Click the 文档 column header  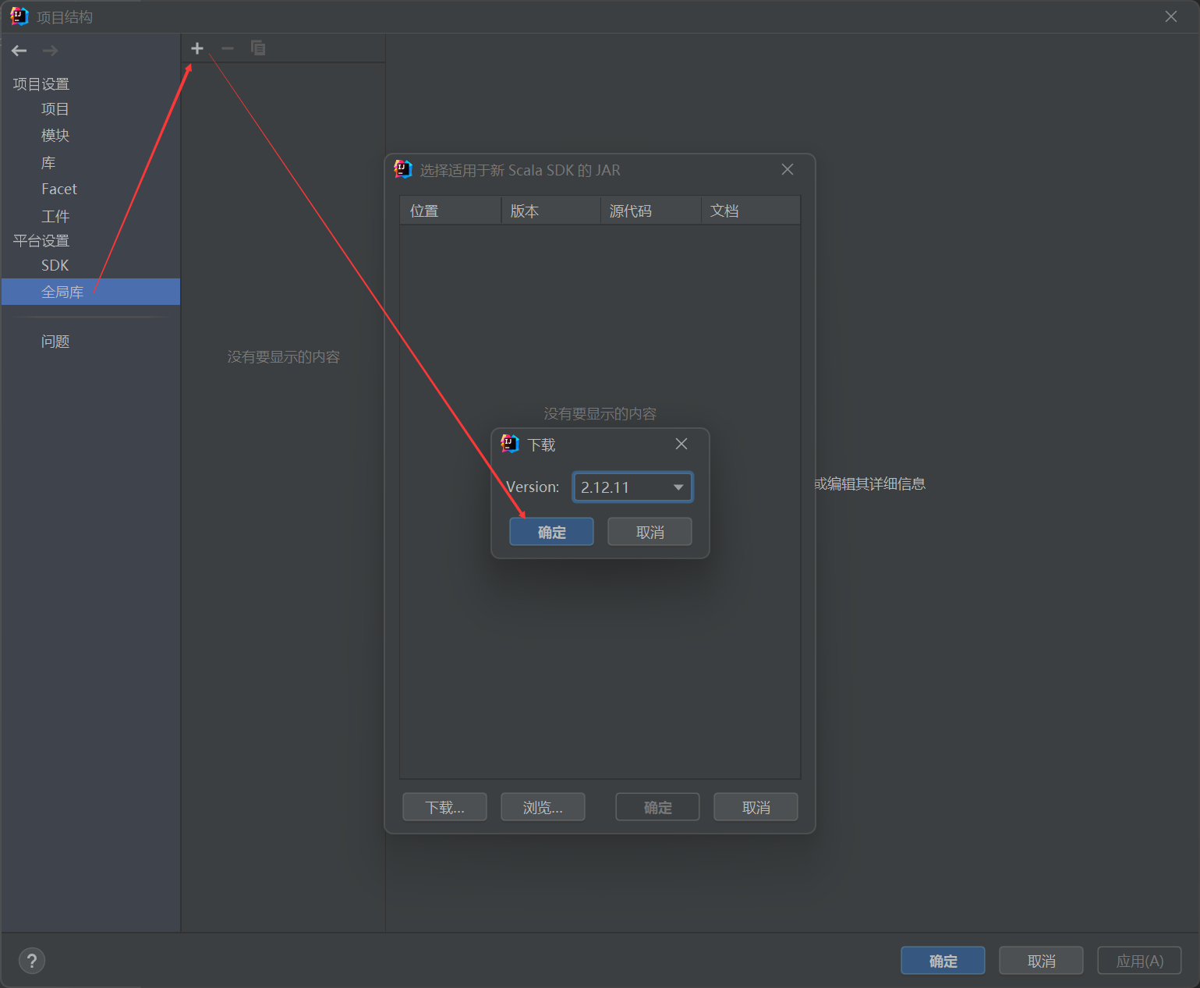[751, 211]
